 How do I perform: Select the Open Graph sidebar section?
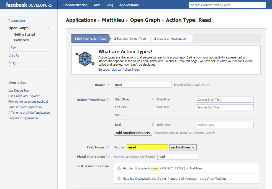18,28
